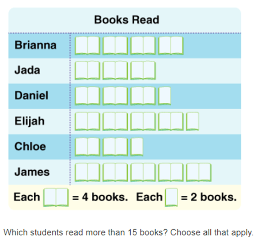
Task: Click James's fifth open book icon
Action: pyautogui.click(x=199, y=172)
